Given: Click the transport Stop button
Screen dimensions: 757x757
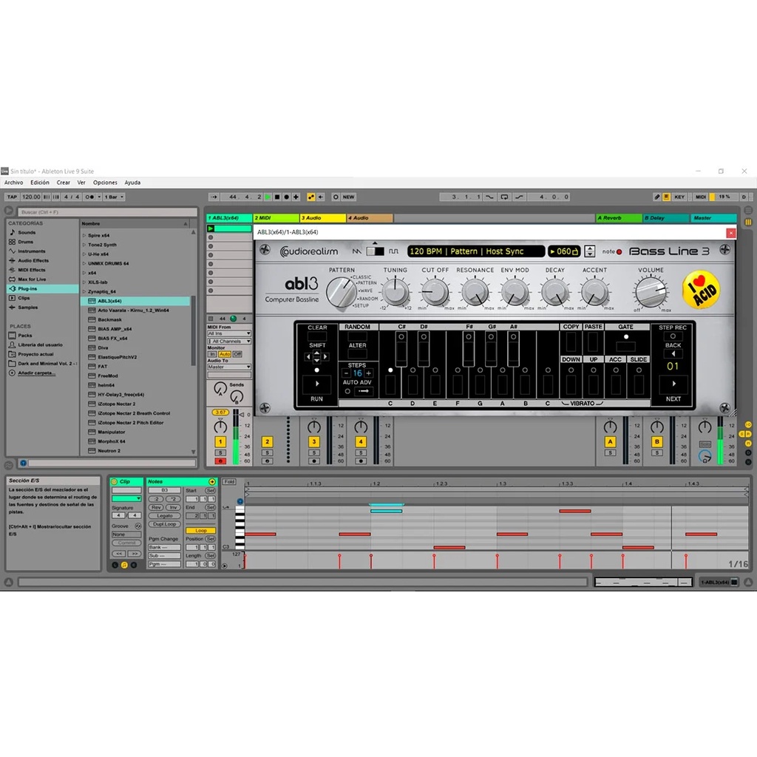Looking at the screenshot, I should [276, 197].
